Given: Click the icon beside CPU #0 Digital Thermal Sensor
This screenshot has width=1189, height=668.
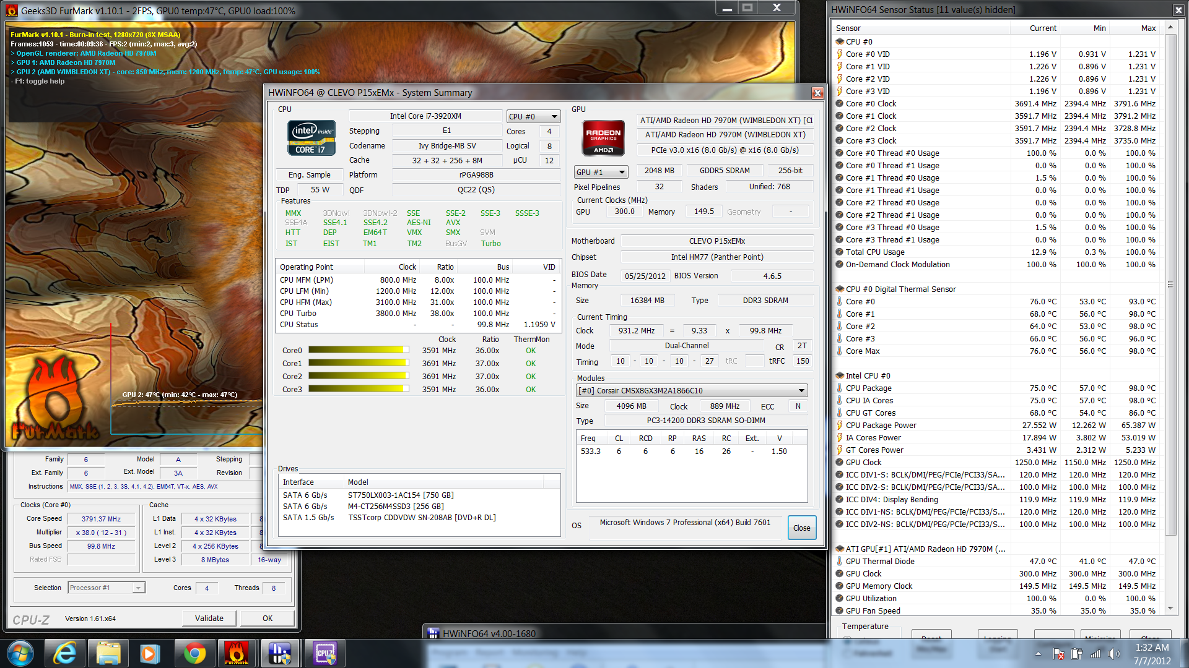Looking at the screenshot, I should click(840, 289).
